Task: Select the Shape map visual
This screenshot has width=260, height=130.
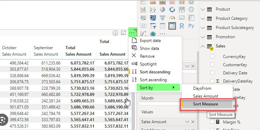Action: point(153,18)
